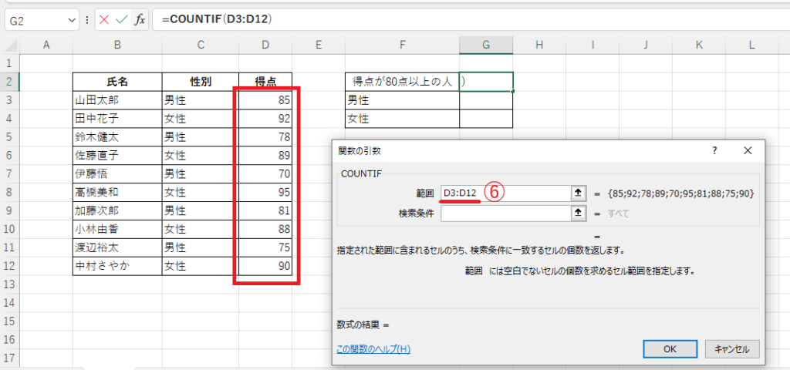Viewport: 790px width, 370px height.
Task: Click the 範囲 field containing D3:D12
Action: (x=505, y=193)
